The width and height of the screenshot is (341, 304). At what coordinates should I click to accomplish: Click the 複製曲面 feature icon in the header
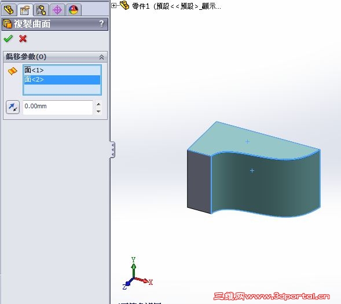pos(8,24)
